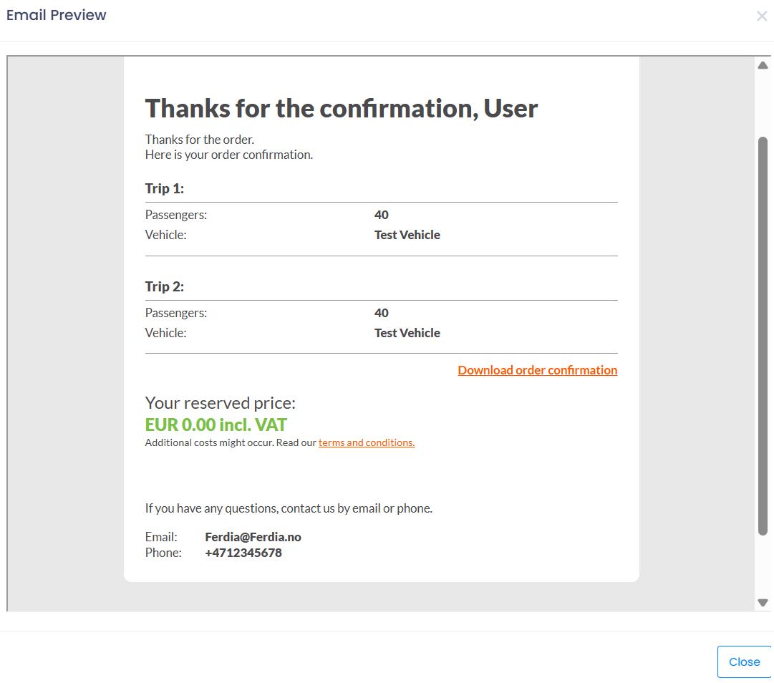Click the Email Preview dialog title

[57, 15]
